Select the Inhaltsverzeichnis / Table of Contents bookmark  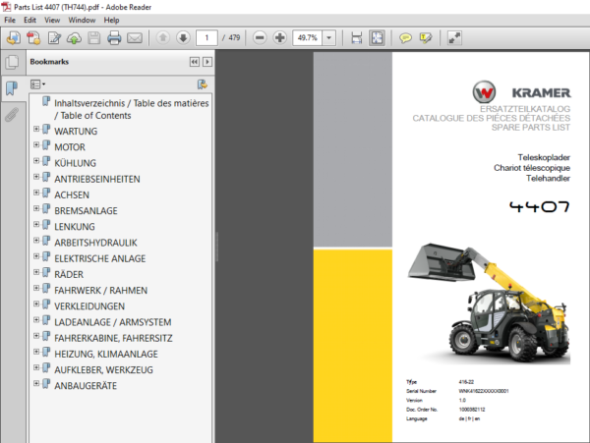(x=132, y=109)
